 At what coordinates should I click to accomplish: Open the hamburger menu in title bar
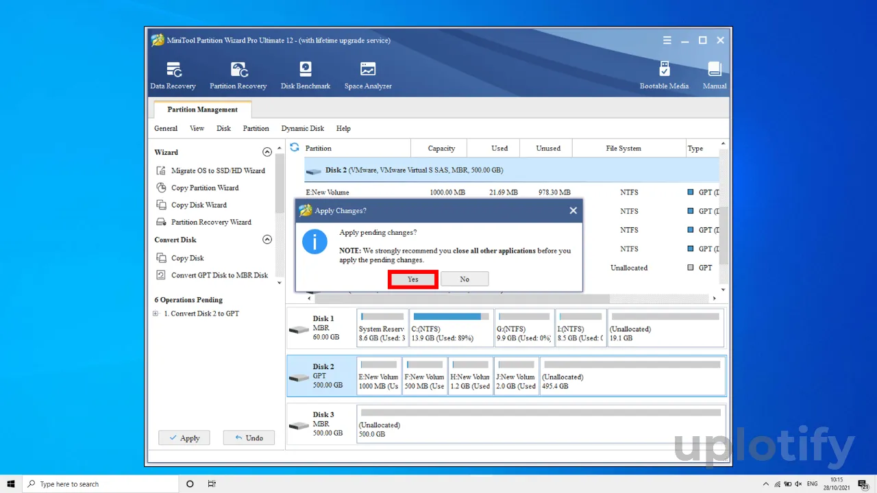667,40
